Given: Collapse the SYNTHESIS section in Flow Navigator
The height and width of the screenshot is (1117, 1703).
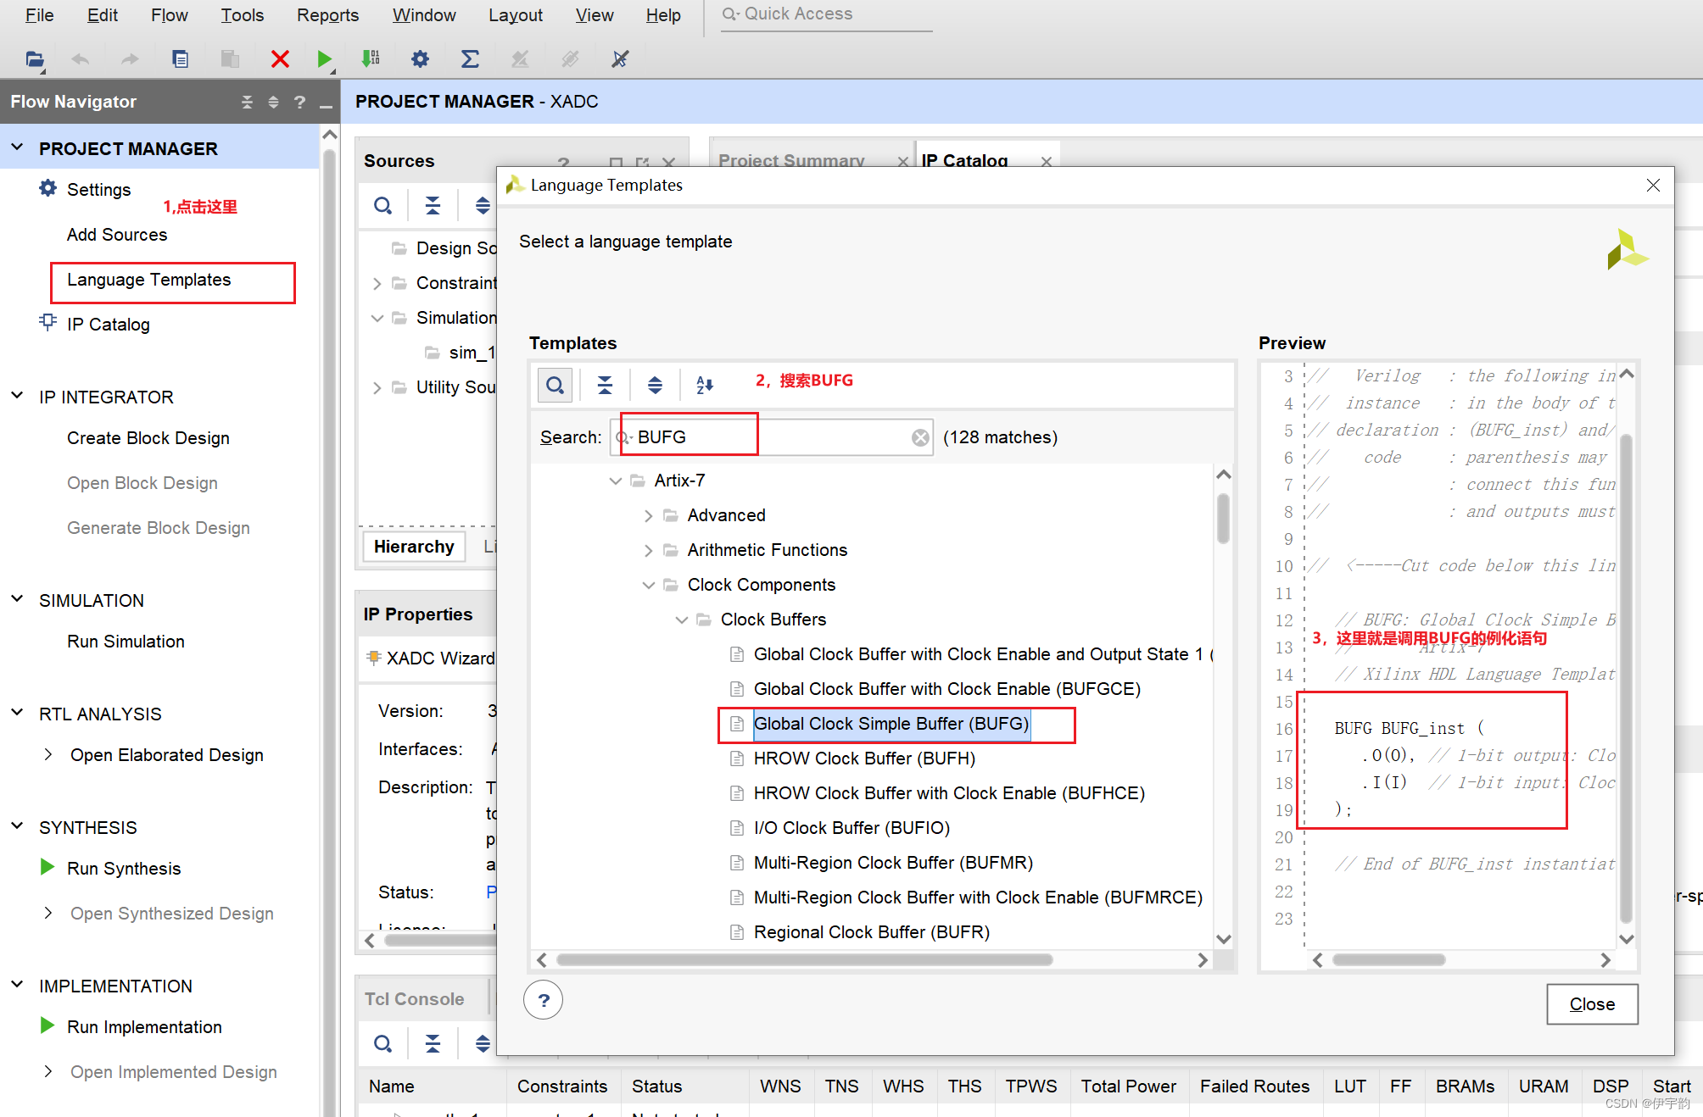Looking at the screenshot, I should [17, 827].
